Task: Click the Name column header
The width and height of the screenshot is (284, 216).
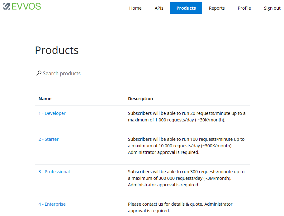Action: 45,99
